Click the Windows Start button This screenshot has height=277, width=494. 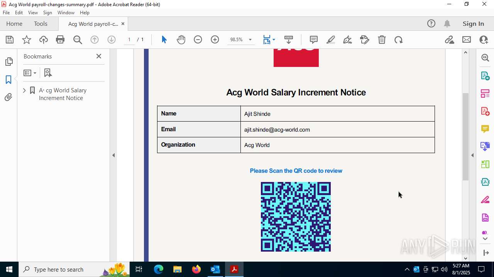9,269
